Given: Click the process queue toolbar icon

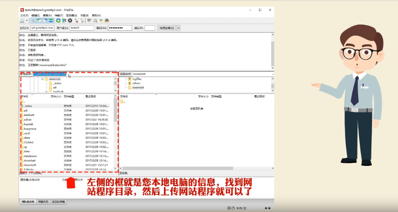Looking at the screenshot, I should pyautogui.click(x=64, y=20).
